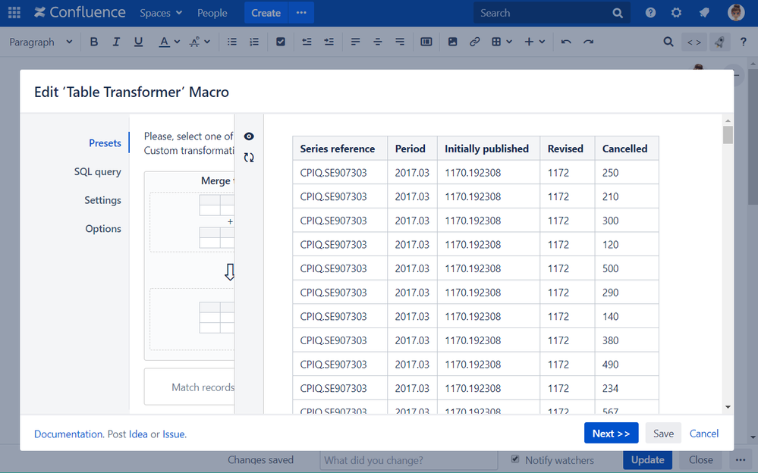Viewport: 758px width, 473px height.
Task: Open the help question mark icon
Action: (x=650, y=13)
